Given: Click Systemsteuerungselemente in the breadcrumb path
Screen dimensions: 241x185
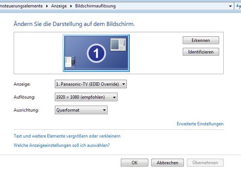Looking at the screenshot, I should pyautogui.click(x=22, y=6).
